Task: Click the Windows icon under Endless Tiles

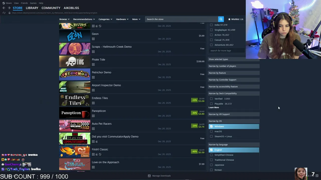Action: tap(93, 103)
